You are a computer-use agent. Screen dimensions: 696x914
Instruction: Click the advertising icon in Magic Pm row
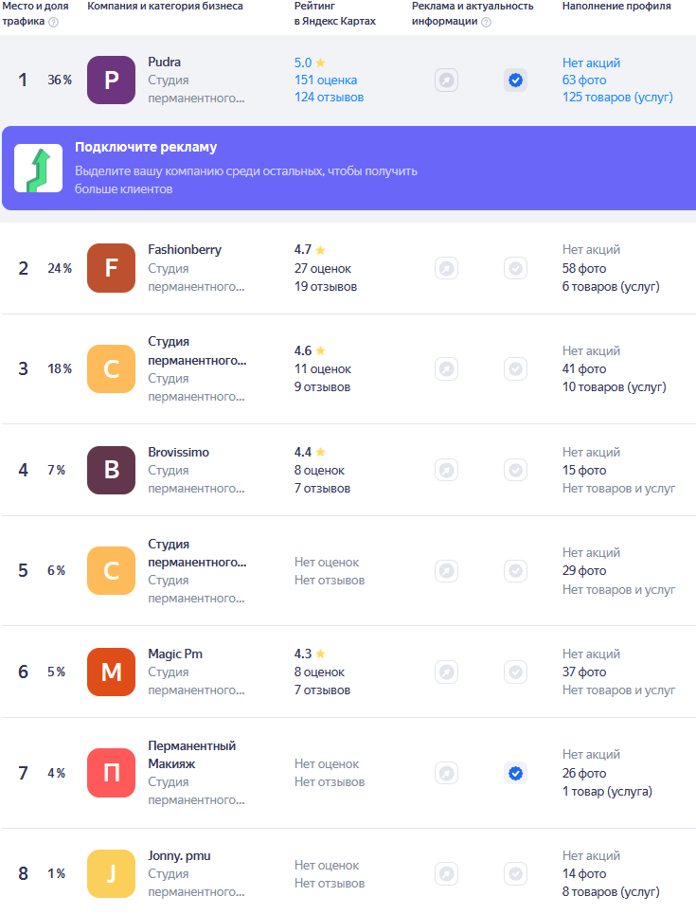point(447,672)
